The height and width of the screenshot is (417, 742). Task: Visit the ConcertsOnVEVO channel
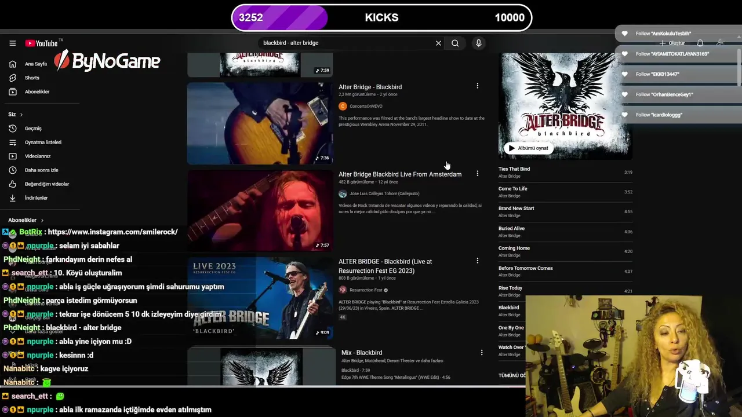[x=366, y=107]
